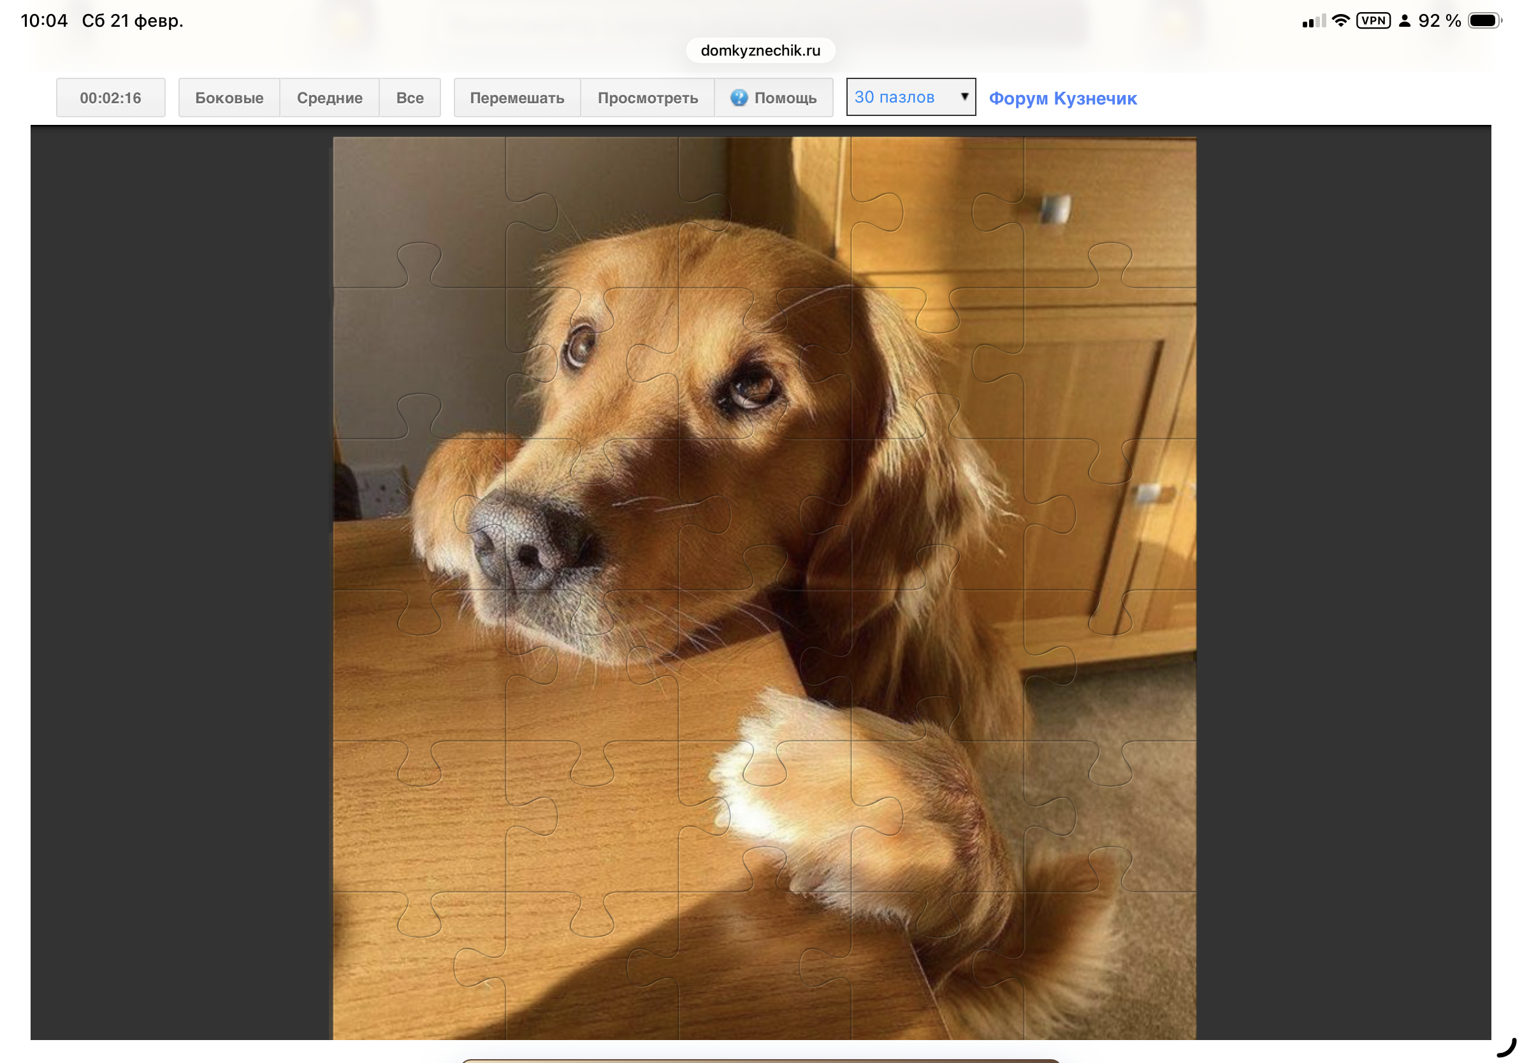Click the 00:02:16 timer display
This screenshot has width=1522, height=1063.
coord(111,98)
